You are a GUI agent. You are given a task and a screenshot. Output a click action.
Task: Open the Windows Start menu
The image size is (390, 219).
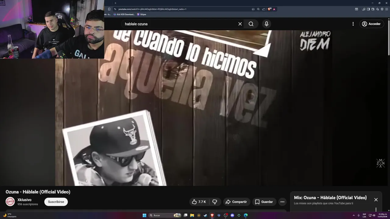tap(144, 215)
